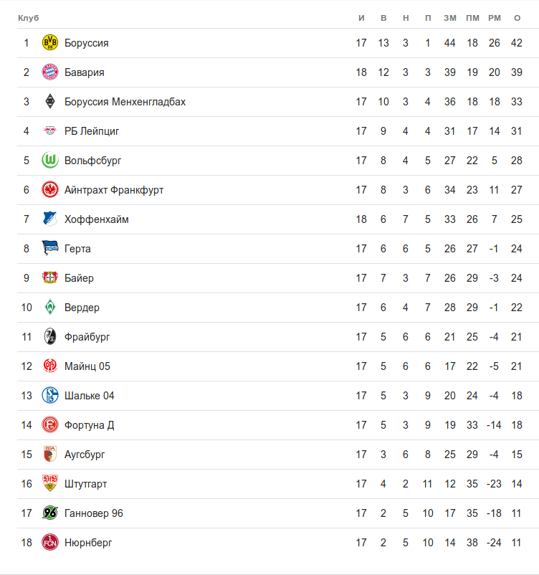
Task: Click the Wolfsburg green logo
Action: (x=50, y=161)
